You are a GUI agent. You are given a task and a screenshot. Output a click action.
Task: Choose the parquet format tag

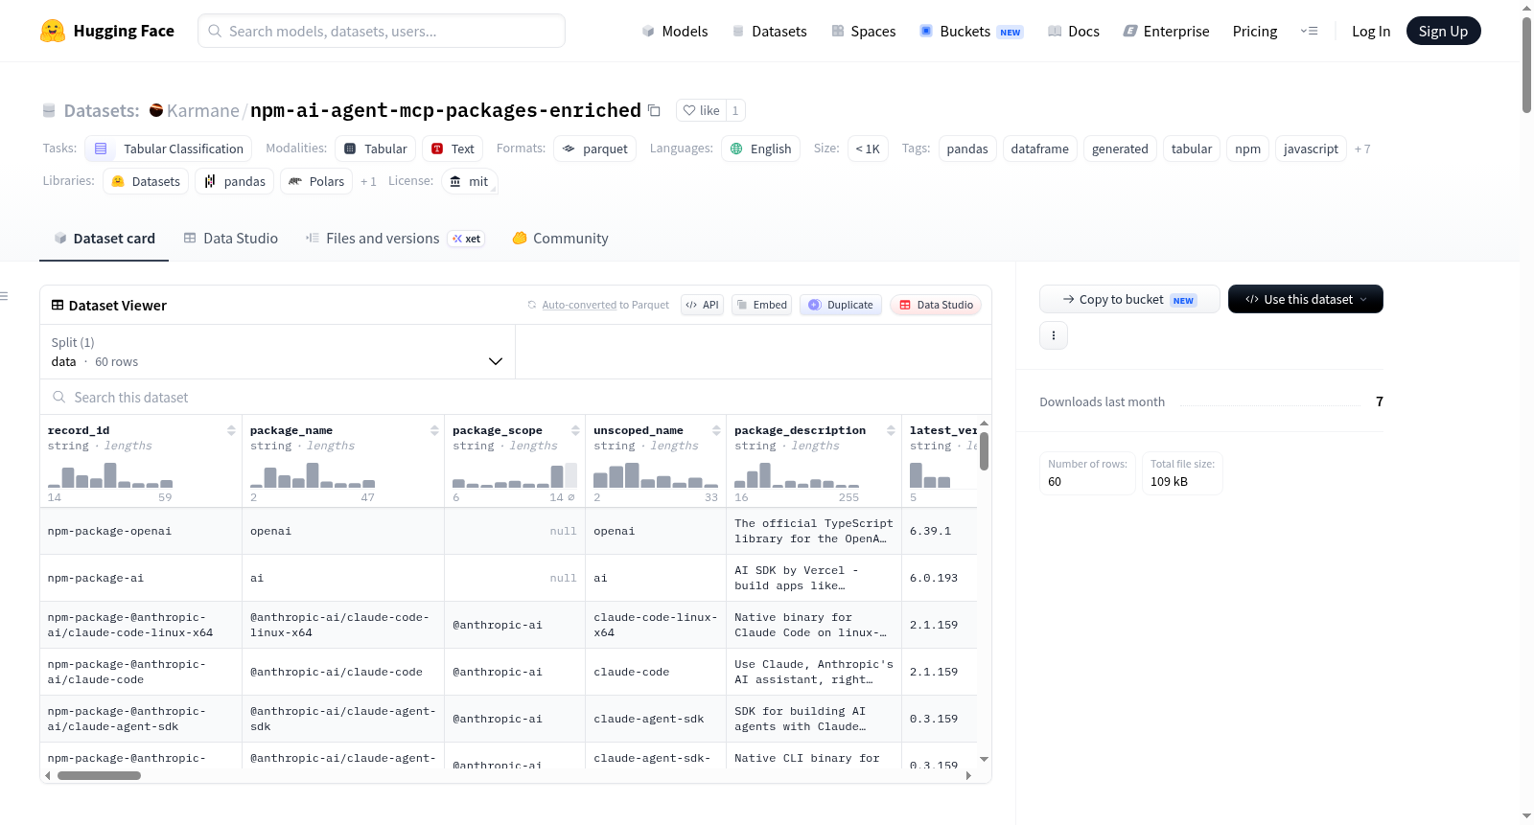[594, 149]
